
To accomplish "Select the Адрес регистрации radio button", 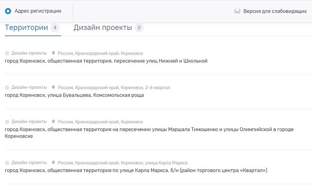I will 8,11.
